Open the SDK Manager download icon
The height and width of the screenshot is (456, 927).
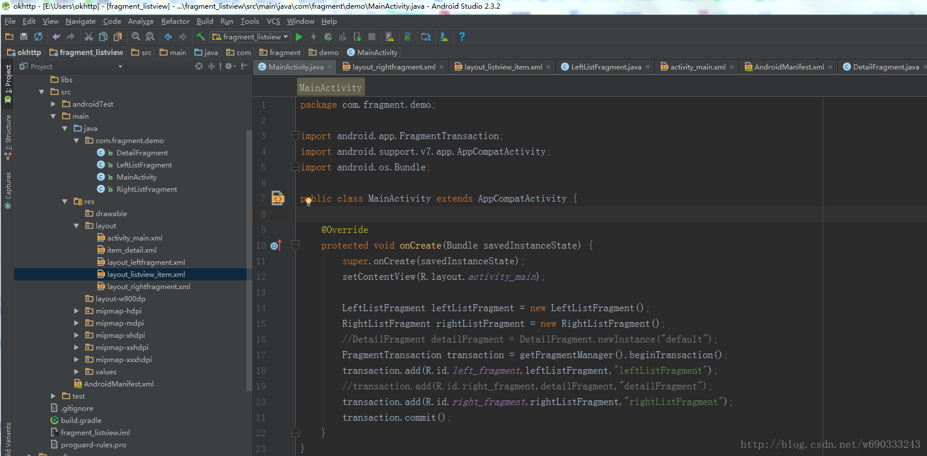pyautogui.click(x=444, y=37)
